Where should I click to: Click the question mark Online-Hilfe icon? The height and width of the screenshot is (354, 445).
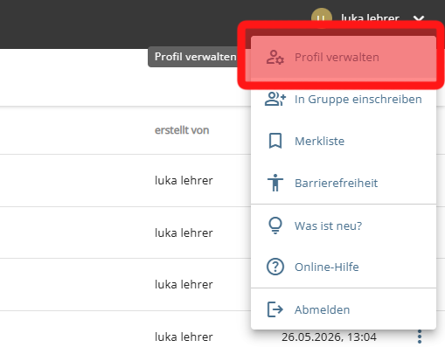point(275,267)
